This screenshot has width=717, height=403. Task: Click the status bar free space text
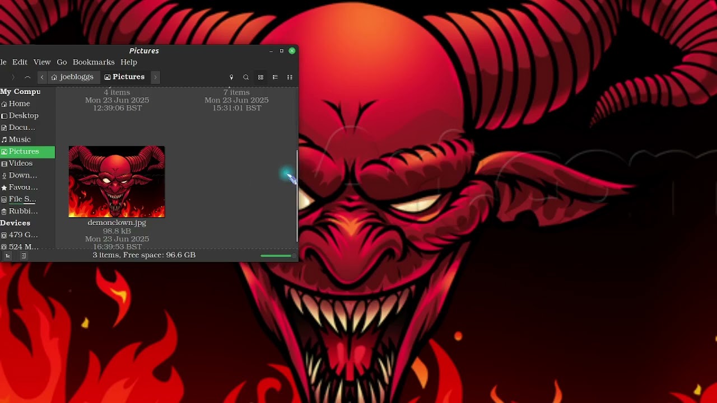pyautogui.click(x=144, y=255)
